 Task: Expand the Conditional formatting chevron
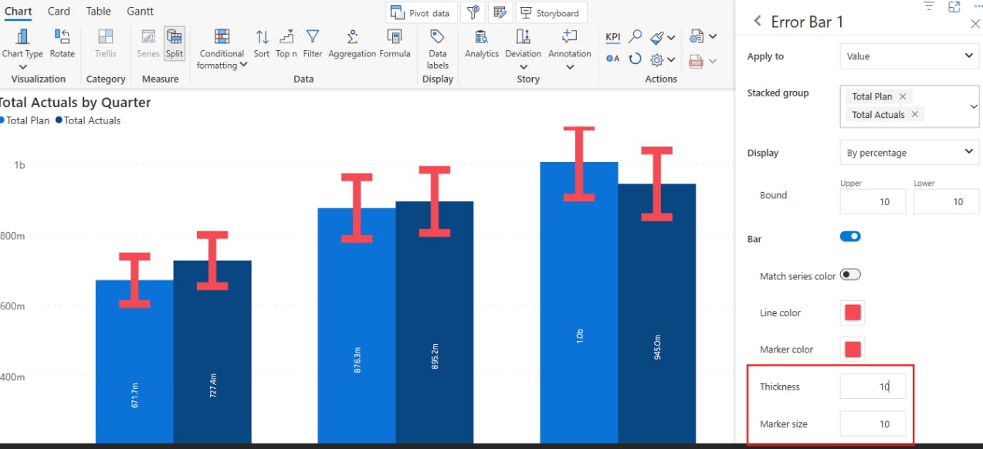coord(244,65)
